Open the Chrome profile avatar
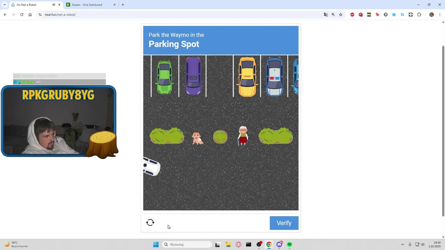The image size is (445, 250). [x=431, y=15]
